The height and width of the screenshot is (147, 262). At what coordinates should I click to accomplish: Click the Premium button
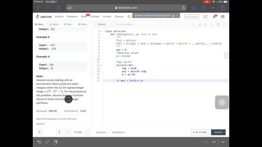192,16
